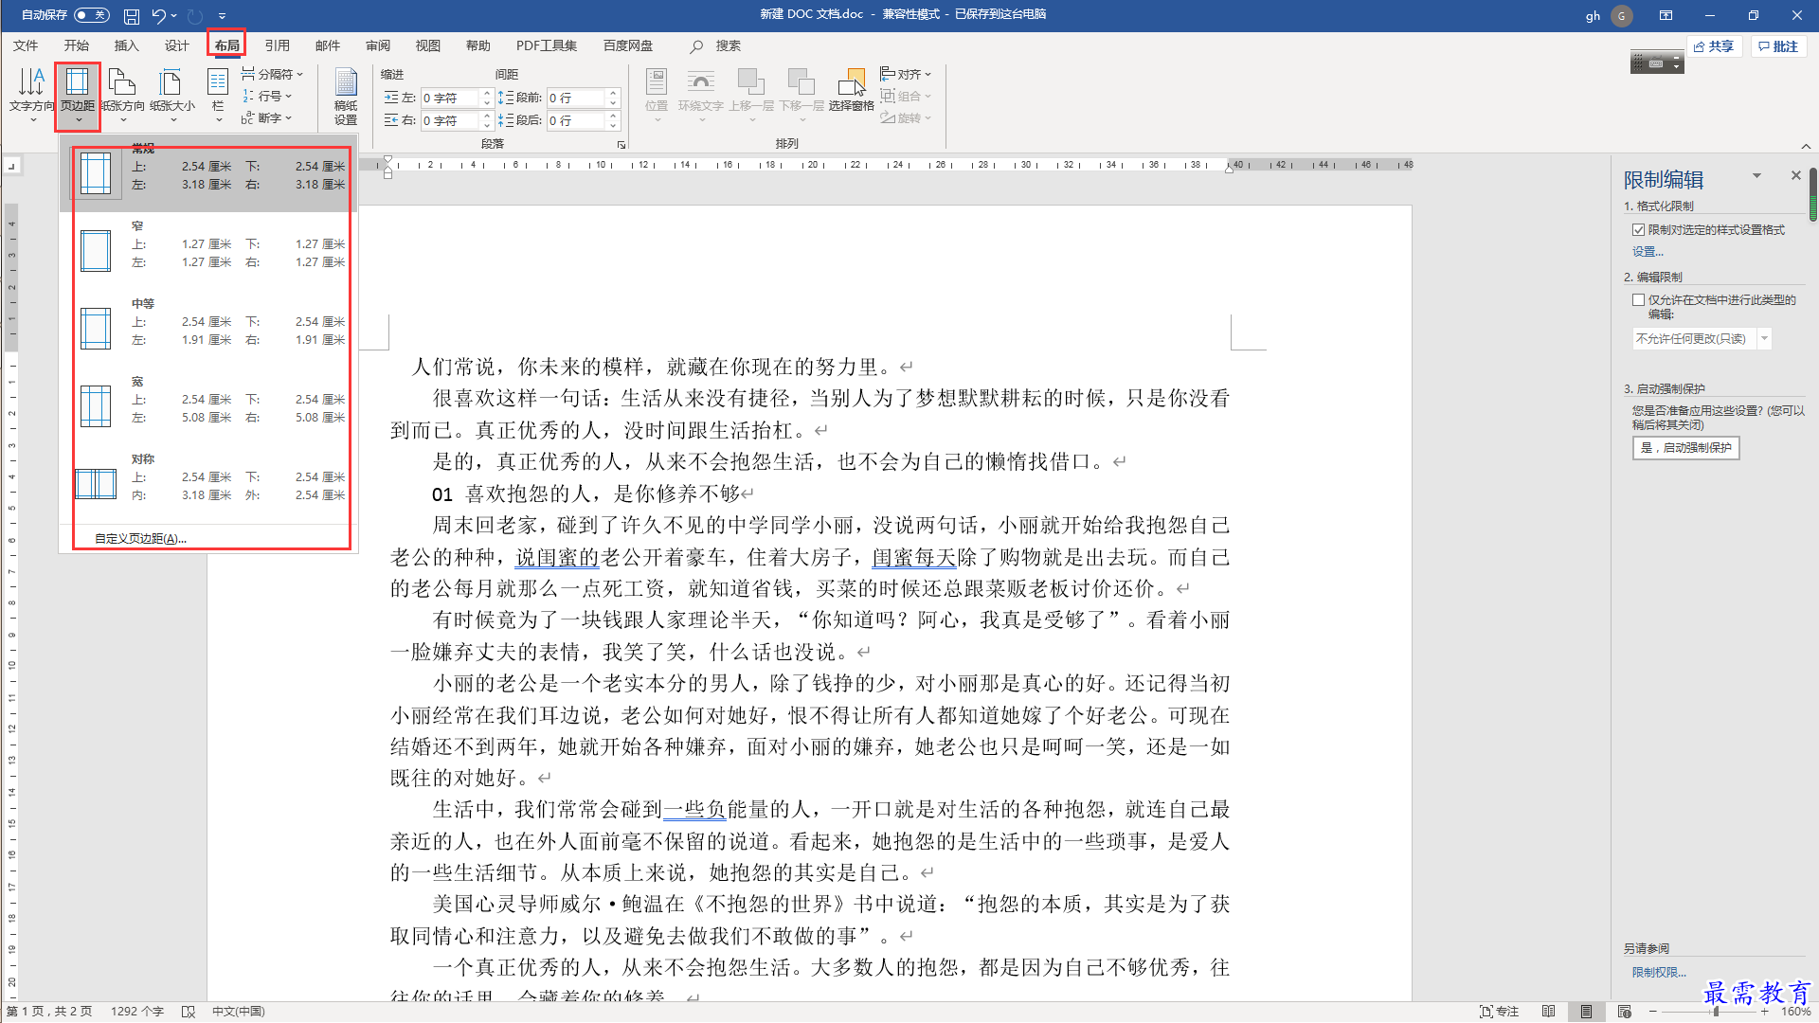Image resolution: width=1819 pixels, height=1023 pixels.
Task: Open the Paper Size (纸张大小) tool
Action: (172, 95)
